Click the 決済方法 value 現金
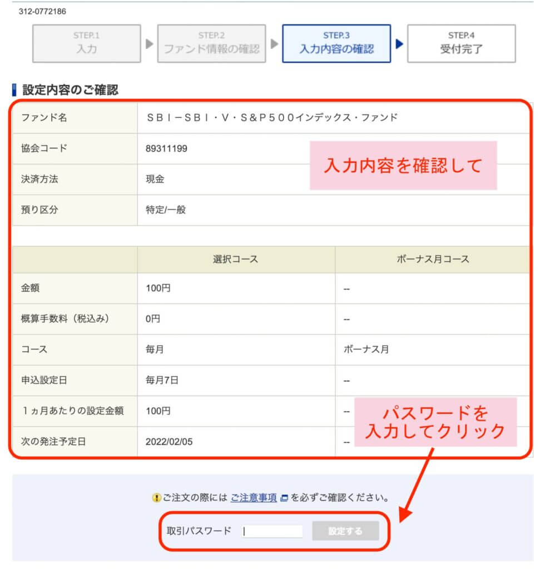This screenshot has width=550, height=569. pos(155,179)
